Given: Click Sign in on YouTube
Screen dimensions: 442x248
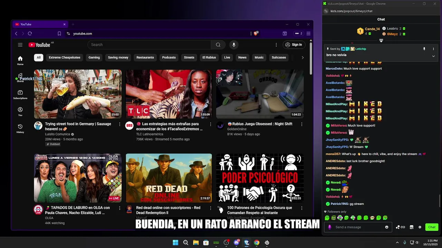Looking at the screenshot, I should 293,45.
